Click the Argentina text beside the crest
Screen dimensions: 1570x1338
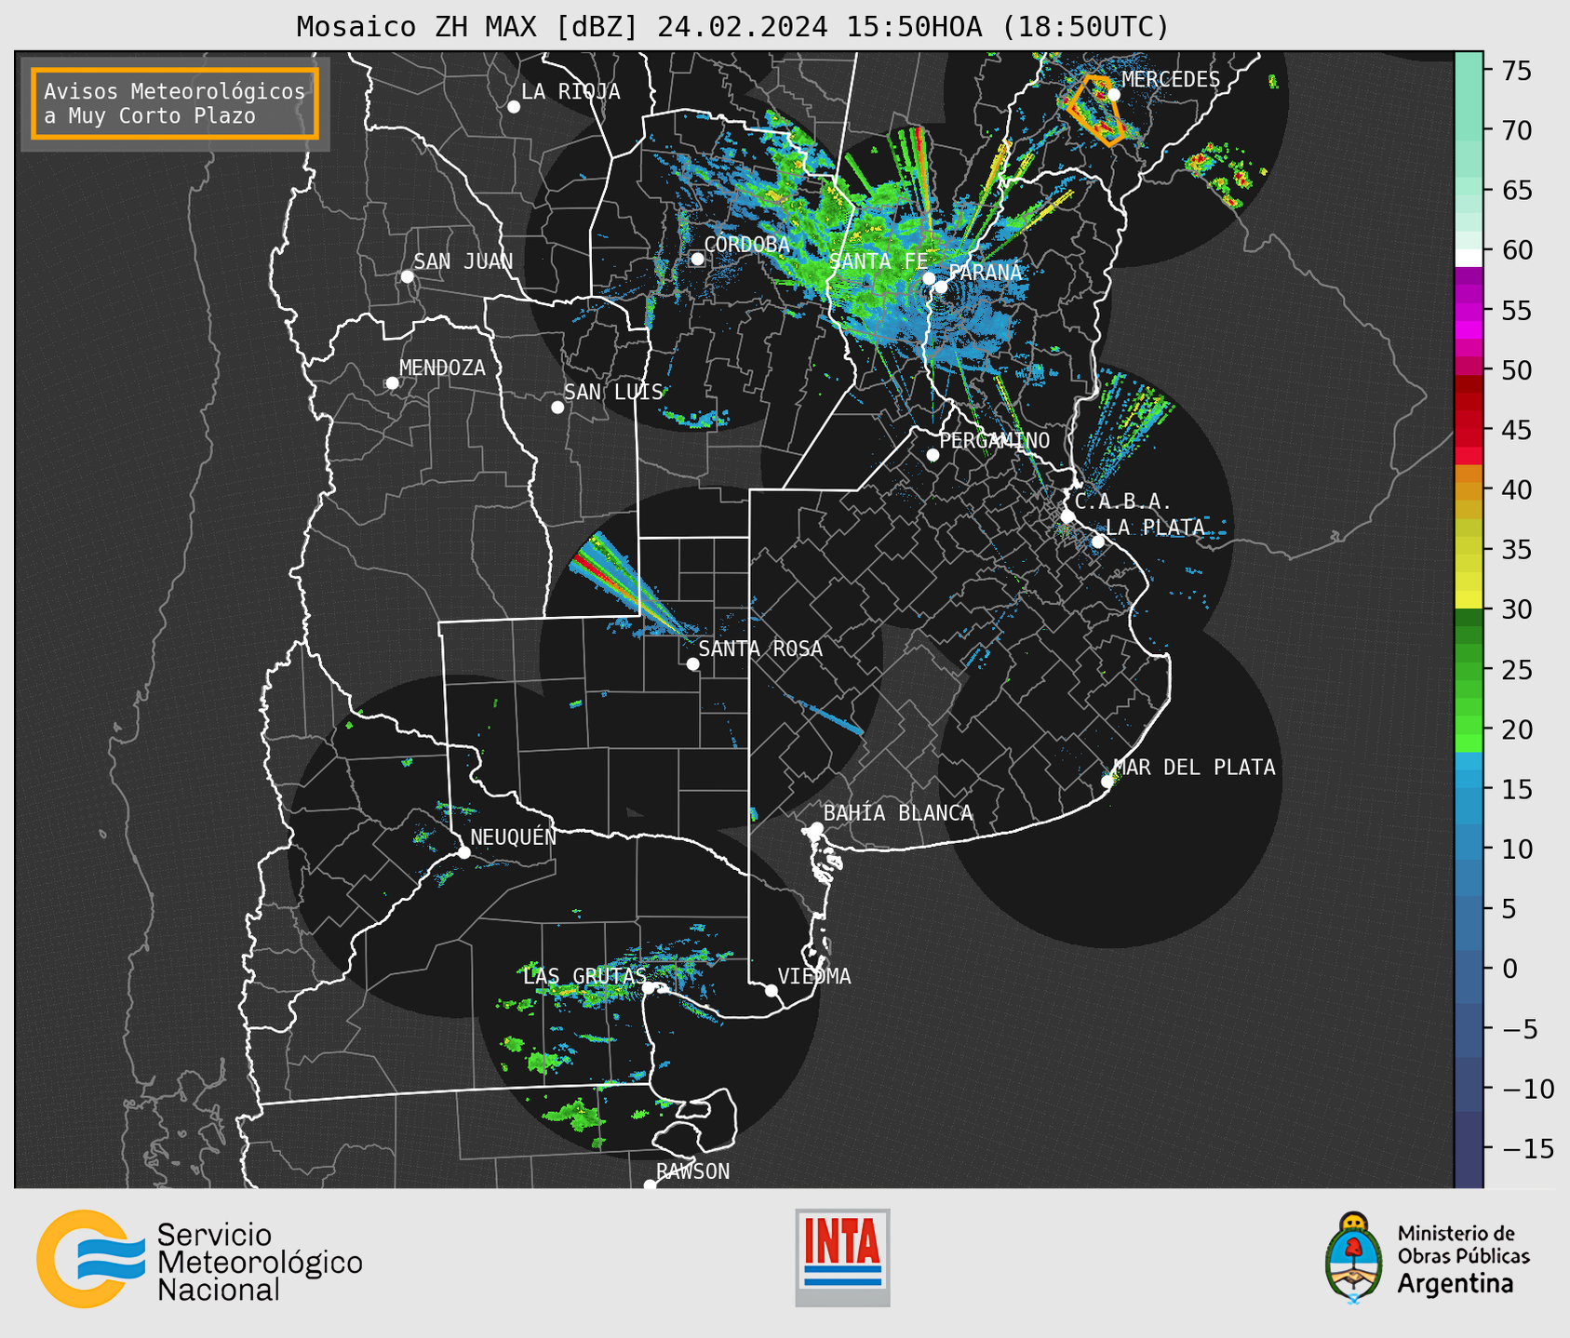click(x=1455, y=1285)
